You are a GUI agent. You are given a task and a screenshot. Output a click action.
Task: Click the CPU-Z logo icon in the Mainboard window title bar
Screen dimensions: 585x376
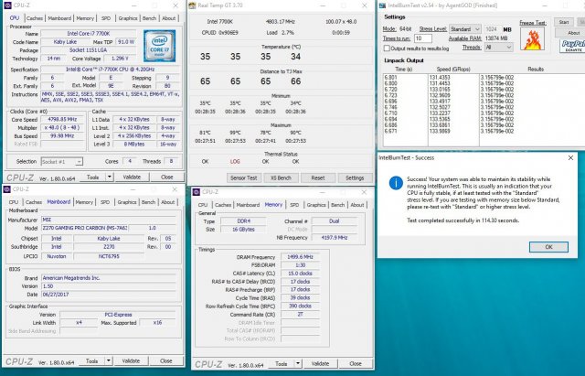tap(5, 188)
